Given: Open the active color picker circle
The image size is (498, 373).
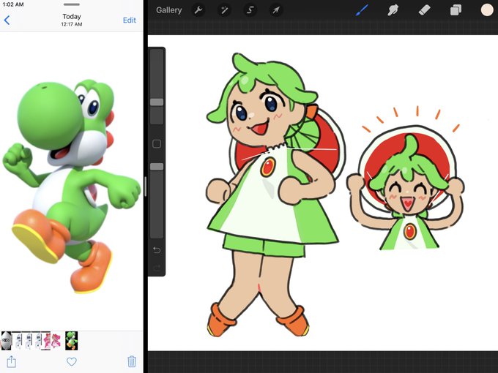Looking at the screenshot, I should tap(486, 10).
